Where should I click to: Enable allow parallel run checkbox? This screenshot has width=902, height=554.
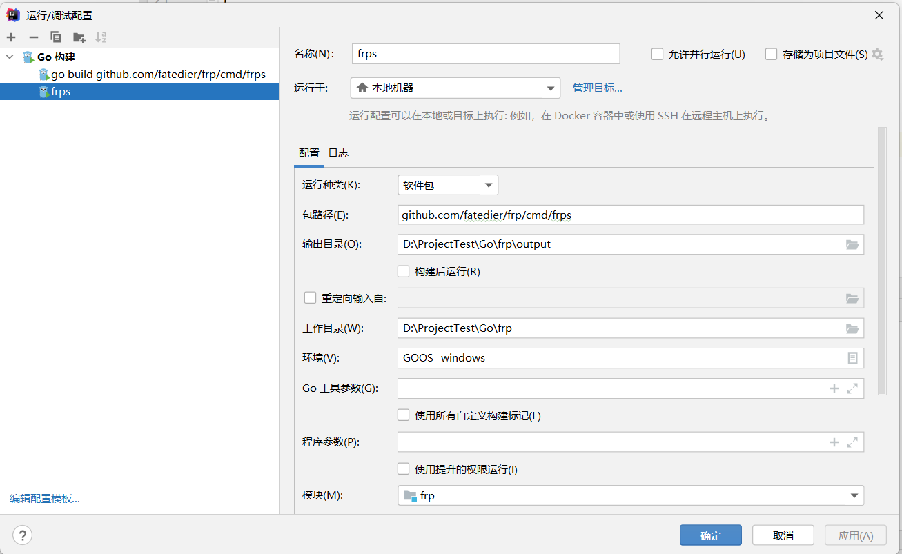(657, 54)
